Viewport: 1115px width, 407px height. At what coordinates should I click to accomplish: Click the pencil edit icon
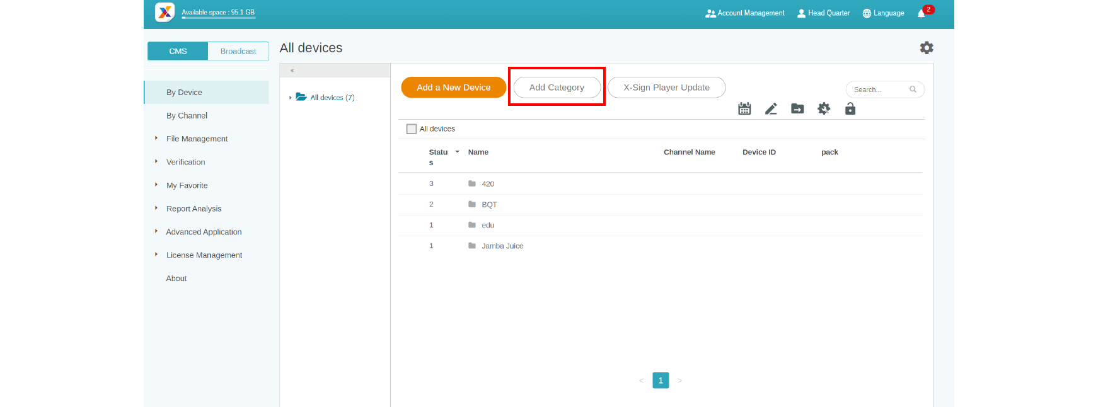click(x=771, y=109)
